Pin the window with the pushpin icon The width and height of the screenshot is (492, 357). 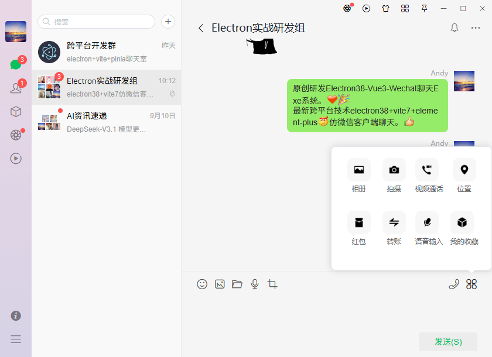tap(424, 8)
